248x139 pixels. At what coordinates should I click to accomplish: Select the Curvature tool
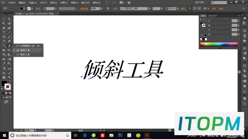click(9, 28)
